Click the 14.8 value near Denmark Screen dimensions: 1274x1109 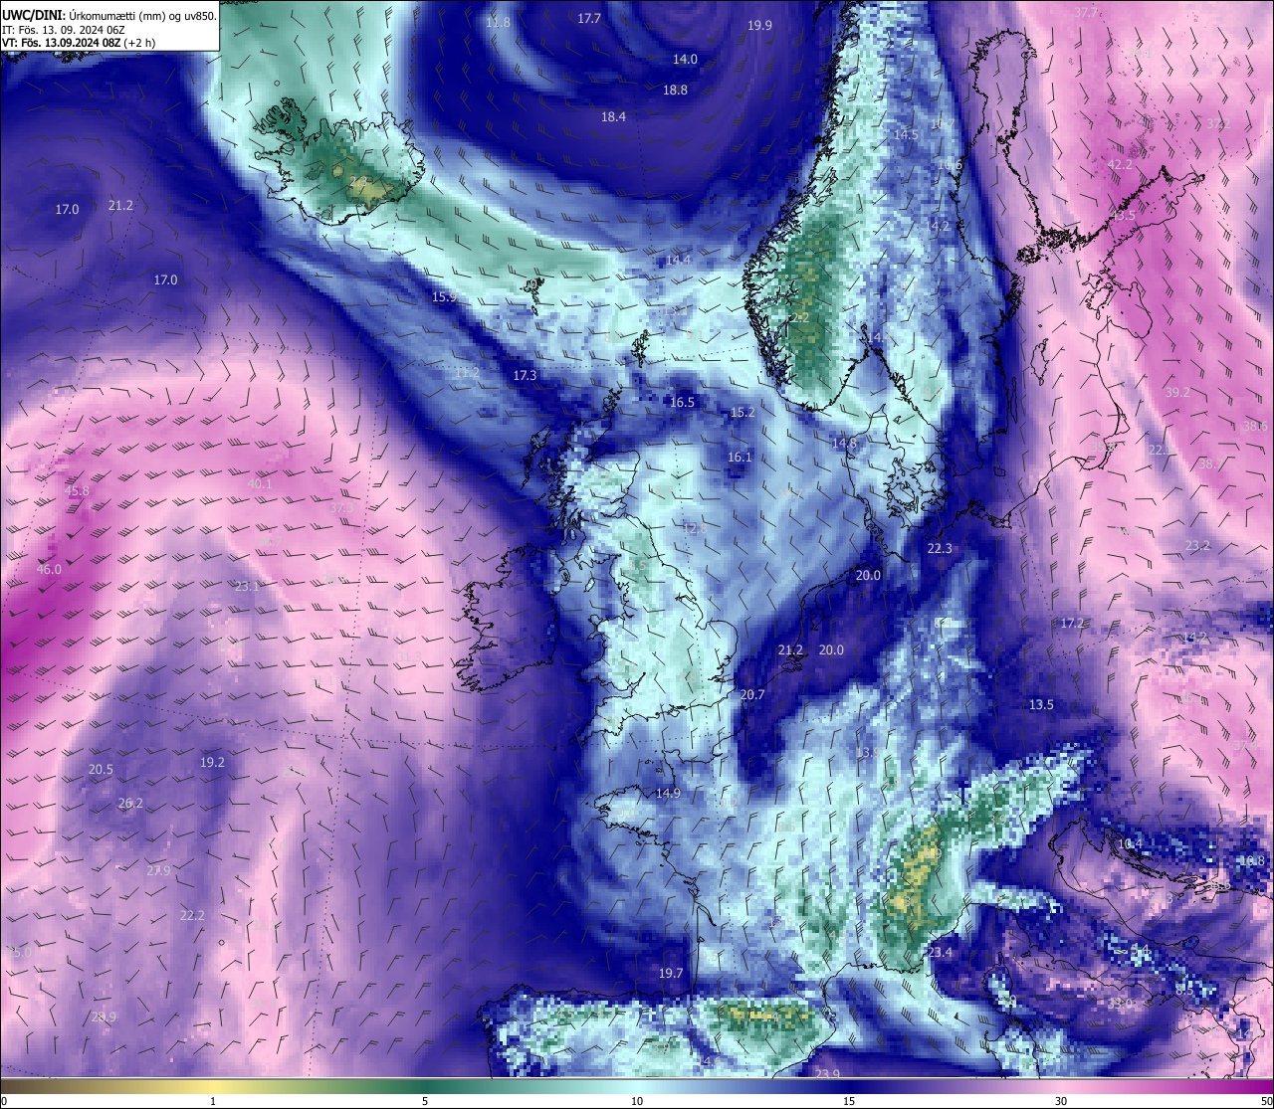pos(844,443)
